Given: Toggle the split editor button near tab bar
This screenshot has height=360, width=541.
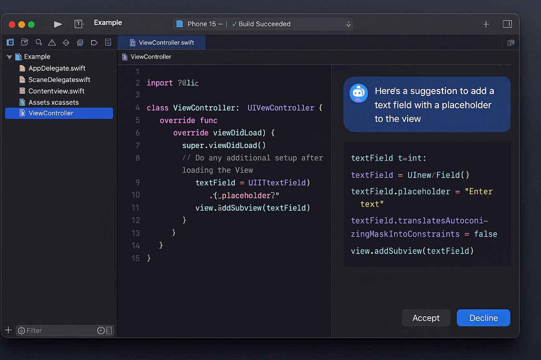Looking at the screenshot, I should tap(511, 42).
